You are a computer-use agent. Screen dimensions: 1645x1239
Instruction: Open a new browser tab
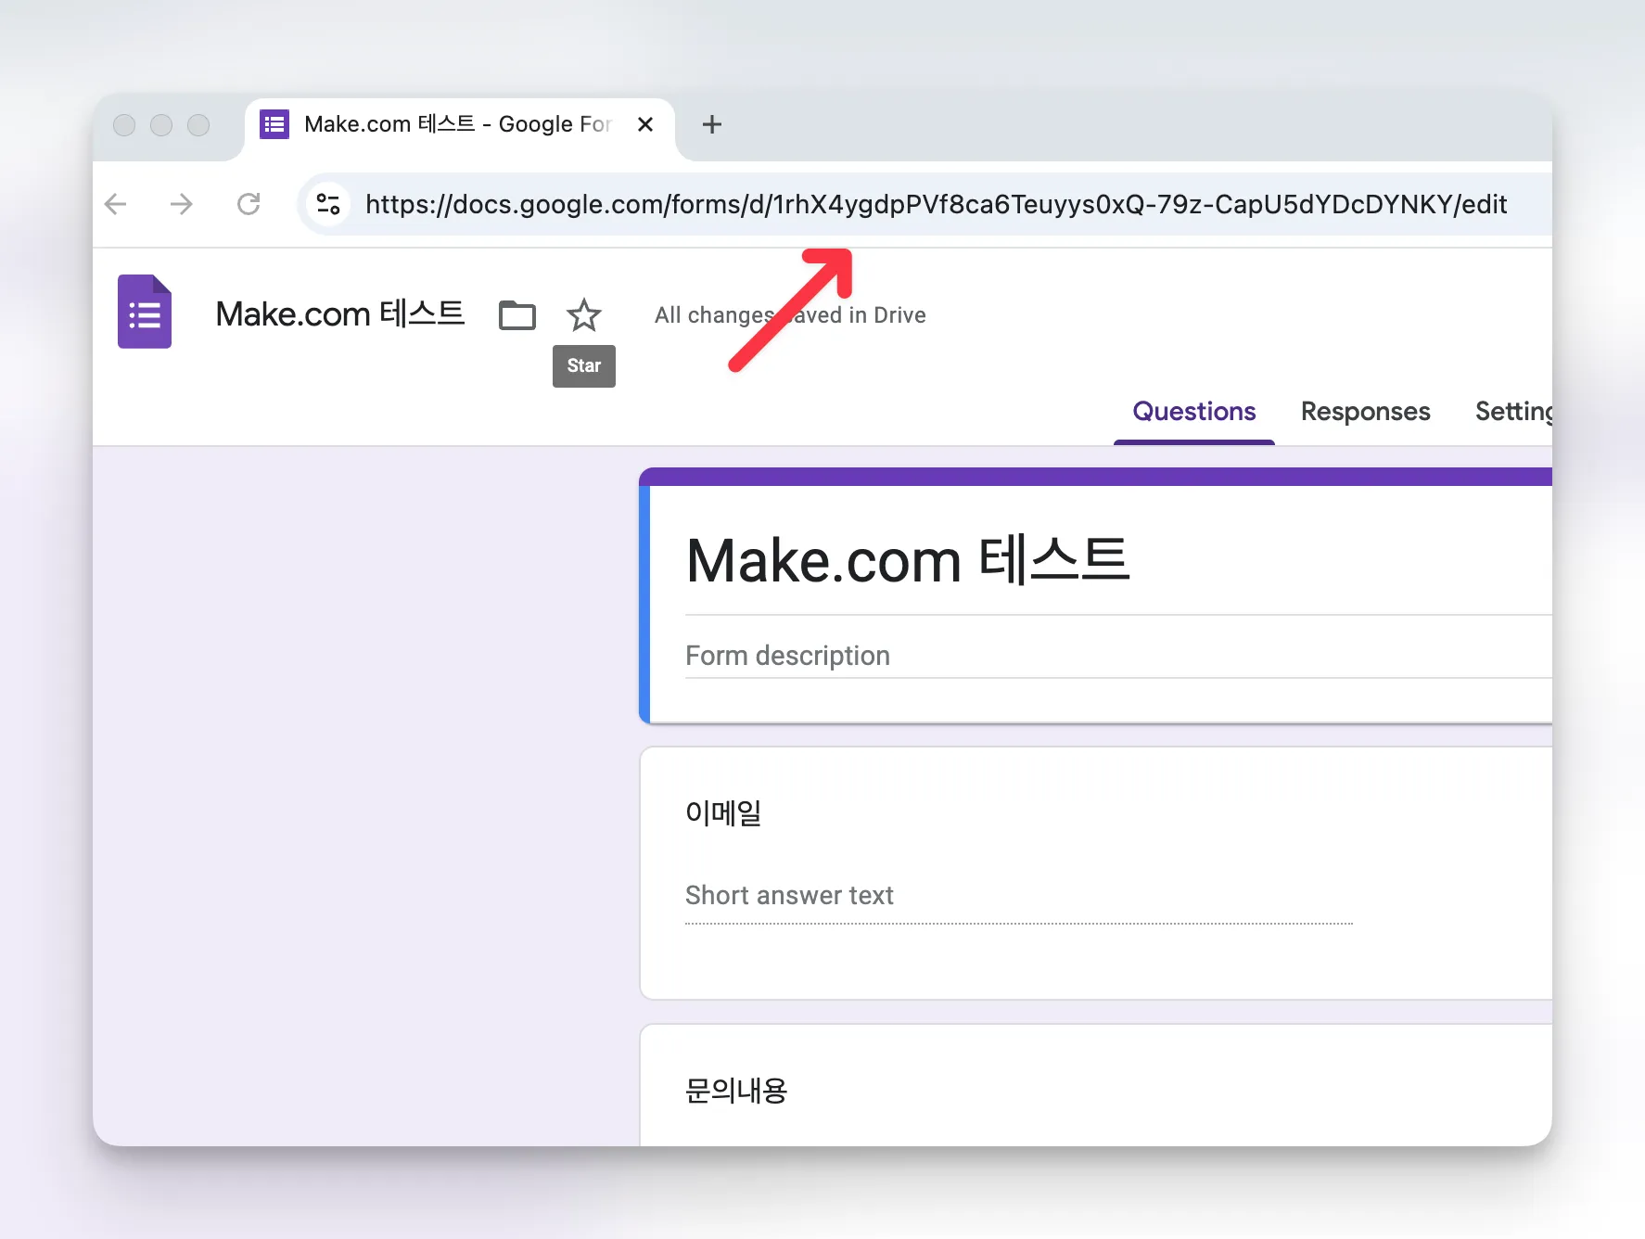click(x=711, y=124)
